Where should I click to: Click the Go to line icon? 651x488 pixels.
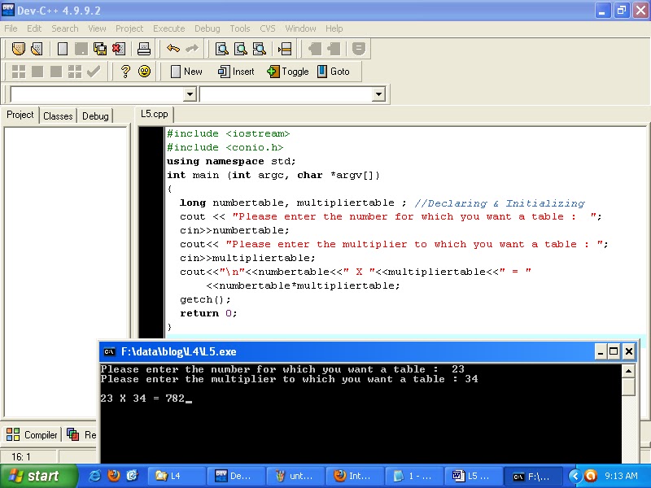(x=285, y=49)
